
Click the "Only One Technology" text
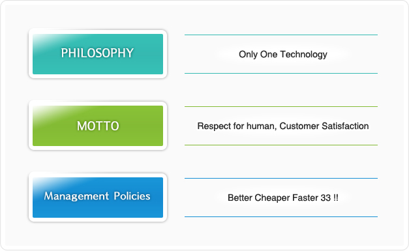(x=283, y=54)
